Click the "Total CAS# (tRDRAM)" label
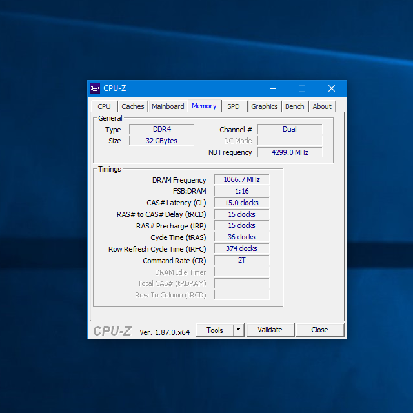 [172, 283]
